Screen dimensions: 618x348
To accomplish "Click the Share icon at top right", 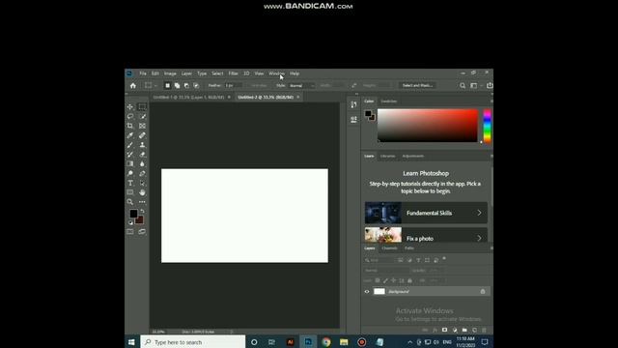I will point(490,85).
